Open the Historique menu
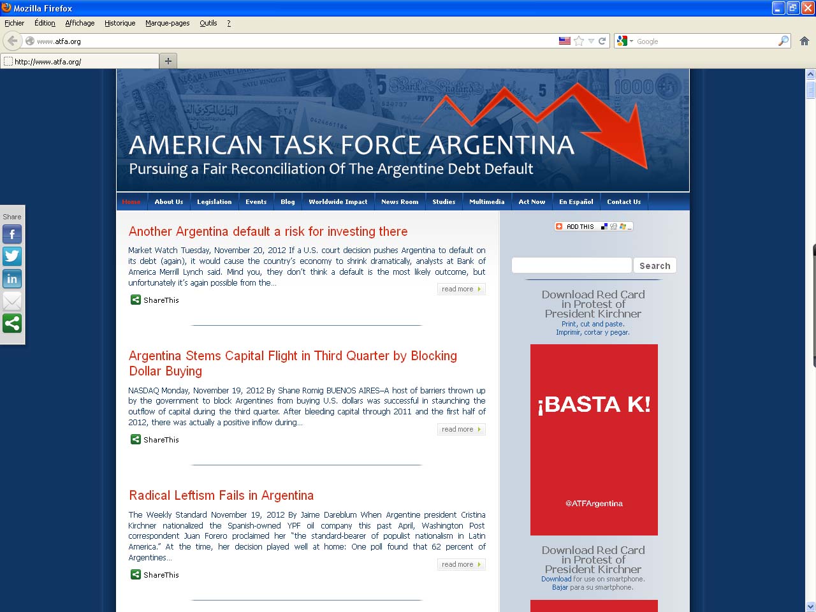 click(120, 23)
